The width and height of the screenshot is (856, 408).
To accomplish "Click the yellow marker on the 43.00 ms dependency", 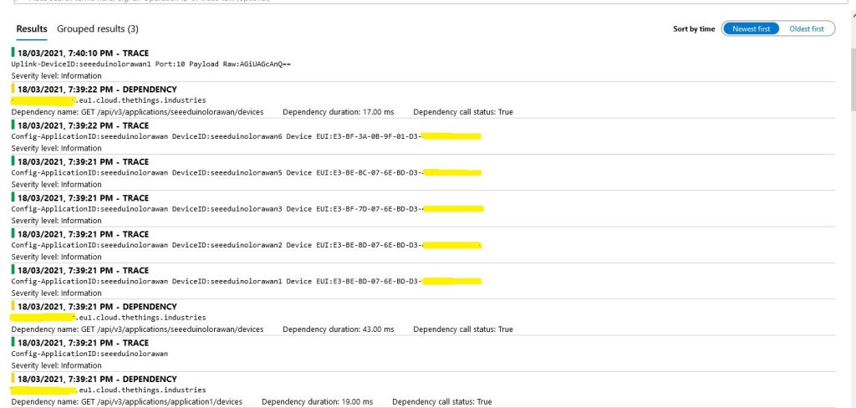I will tap(13, 306).
